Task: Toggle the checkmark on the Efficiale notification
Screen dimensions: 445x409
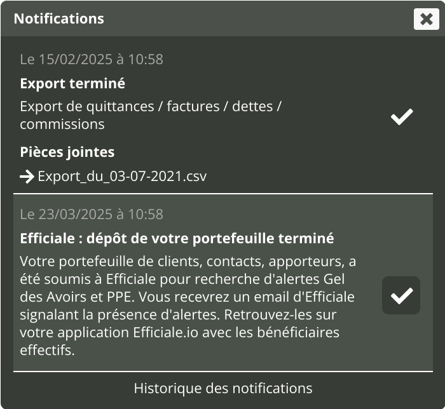Action: pyautogui.click(x=401, y=295)
